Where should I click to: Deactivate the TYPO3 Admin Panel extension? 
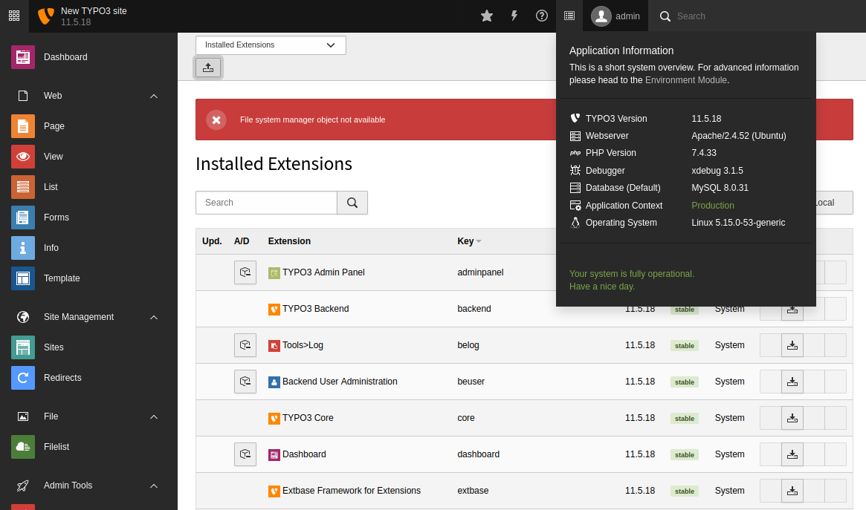click(x=245, y=272)
